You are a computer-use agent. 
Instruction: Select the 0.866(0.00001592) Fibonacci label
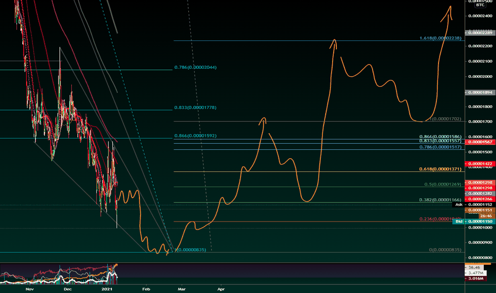pos(195,136)
